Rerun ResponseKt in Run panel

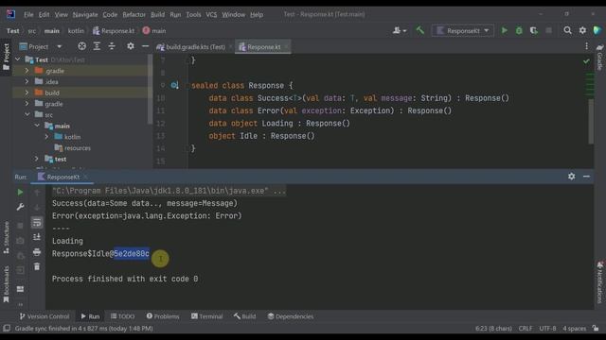(x=20, y=193)
